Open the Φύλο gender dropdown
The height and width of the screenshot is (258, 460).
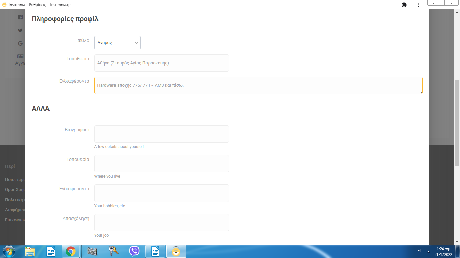(x=118, y=43)
